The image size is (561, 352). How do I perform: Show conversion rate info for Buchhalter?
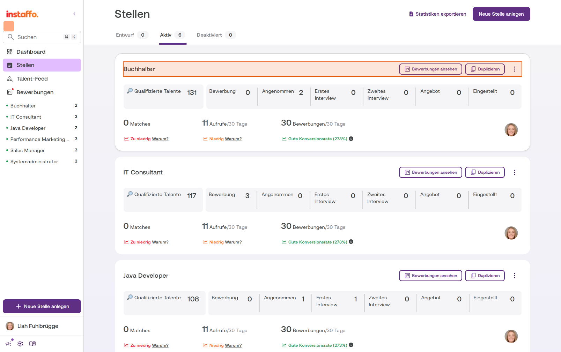351,138
